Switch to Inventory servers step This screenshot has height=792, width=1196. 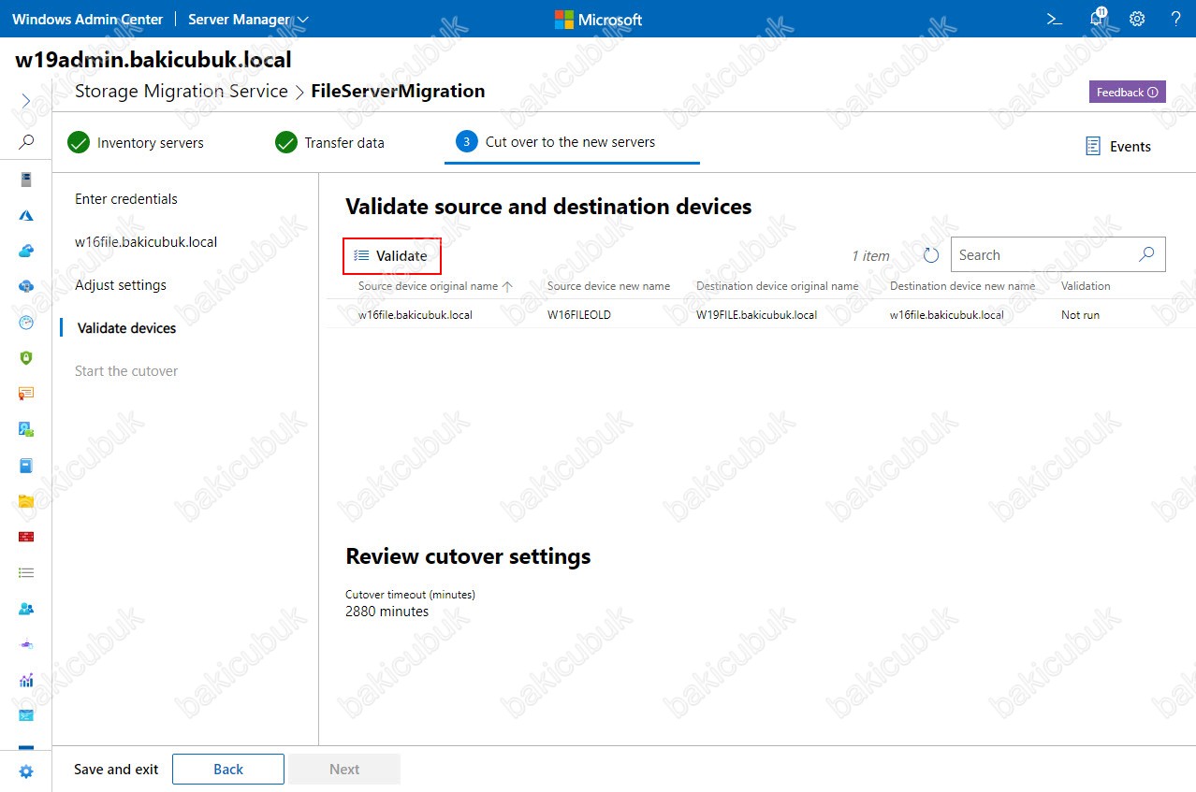[136, 143]
